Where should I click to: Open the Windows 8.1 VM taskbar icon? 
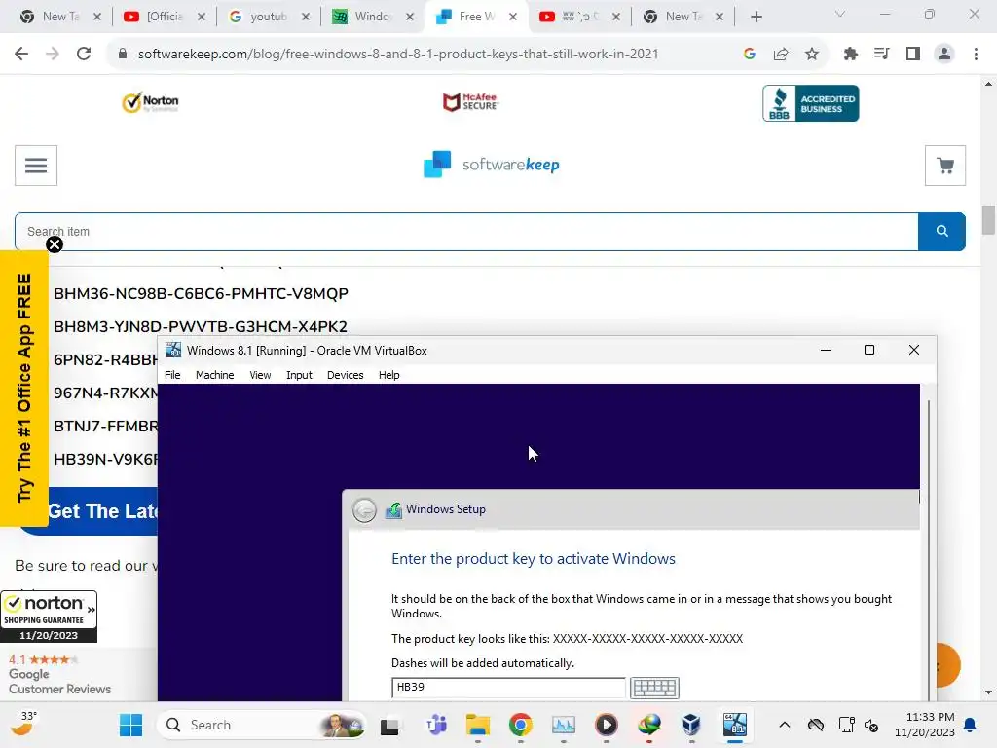(734, 725)
